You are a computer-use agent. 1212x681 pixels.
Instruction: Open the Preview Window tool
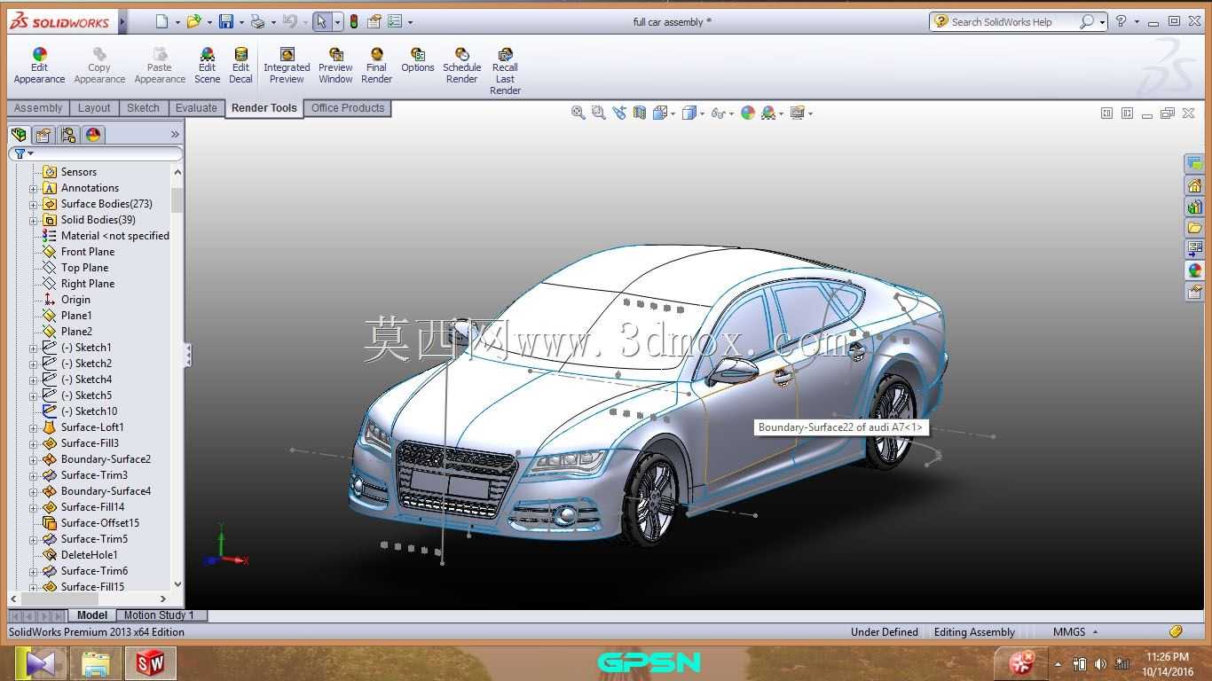335,67
